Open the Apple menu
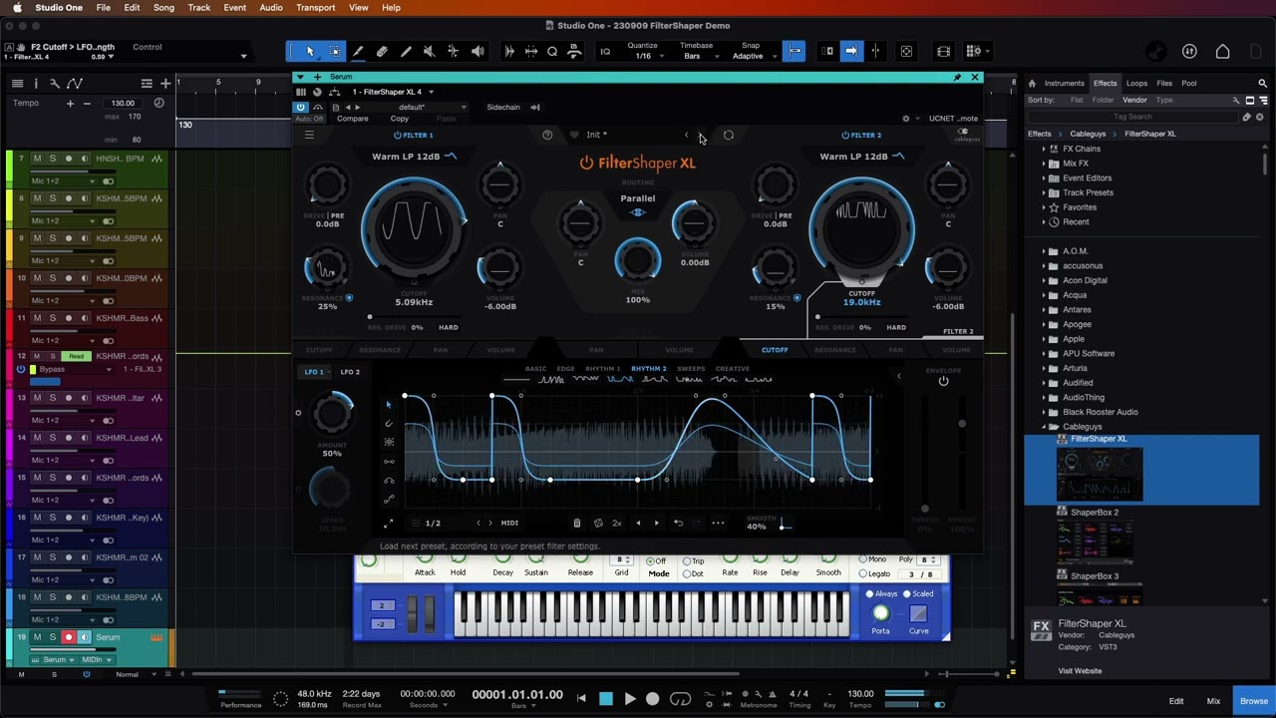The width and height of the screenshot is (1276, 718). pyautogui.click(x=17, y=8)
